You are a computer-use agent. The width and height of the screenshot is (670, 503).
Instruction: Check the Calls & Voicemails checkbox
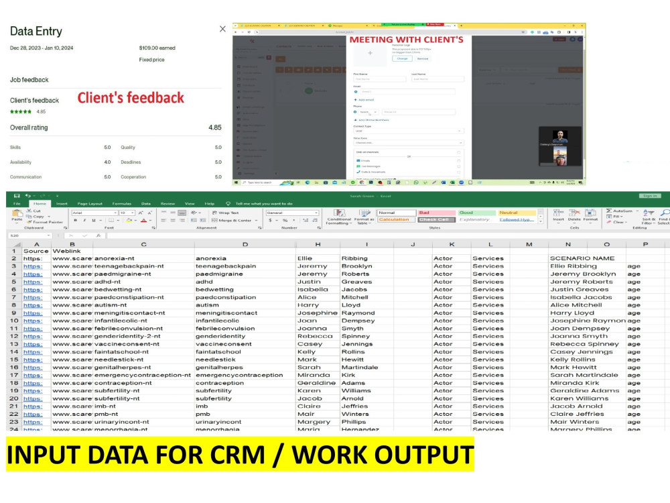click(459, 172)
